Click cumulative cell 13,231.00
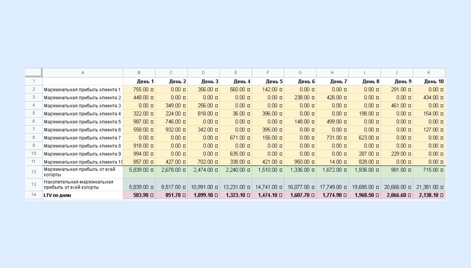The width and height of the screenshot is (471, 268). 236,185
